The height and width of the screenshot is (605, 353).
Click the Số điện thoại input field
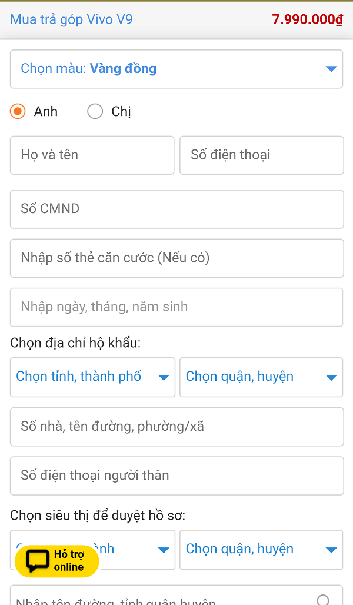[261, 155]
